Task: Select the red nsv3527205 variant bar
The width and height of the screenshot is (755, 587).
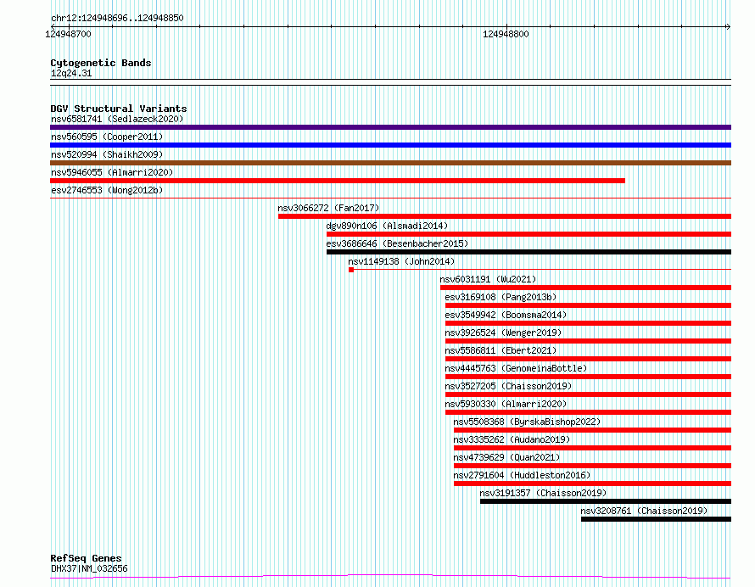Action: pyautogui.click(x=589, y=394)
